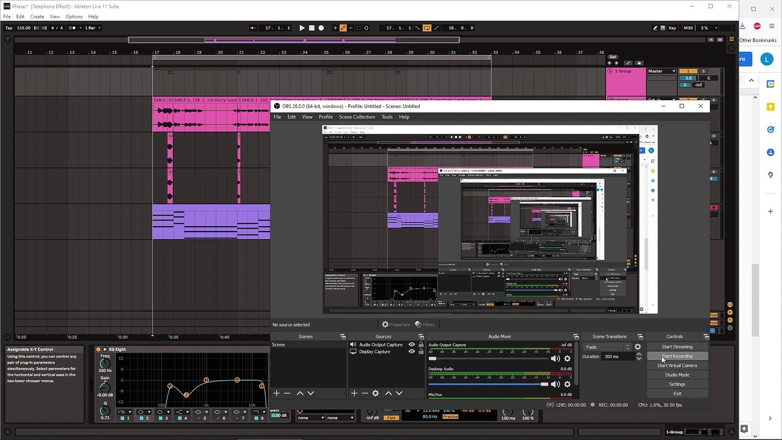The image size is (782, 440).
Task: Toggle the Ableton metronome
Action: click(x=73, y=28)
